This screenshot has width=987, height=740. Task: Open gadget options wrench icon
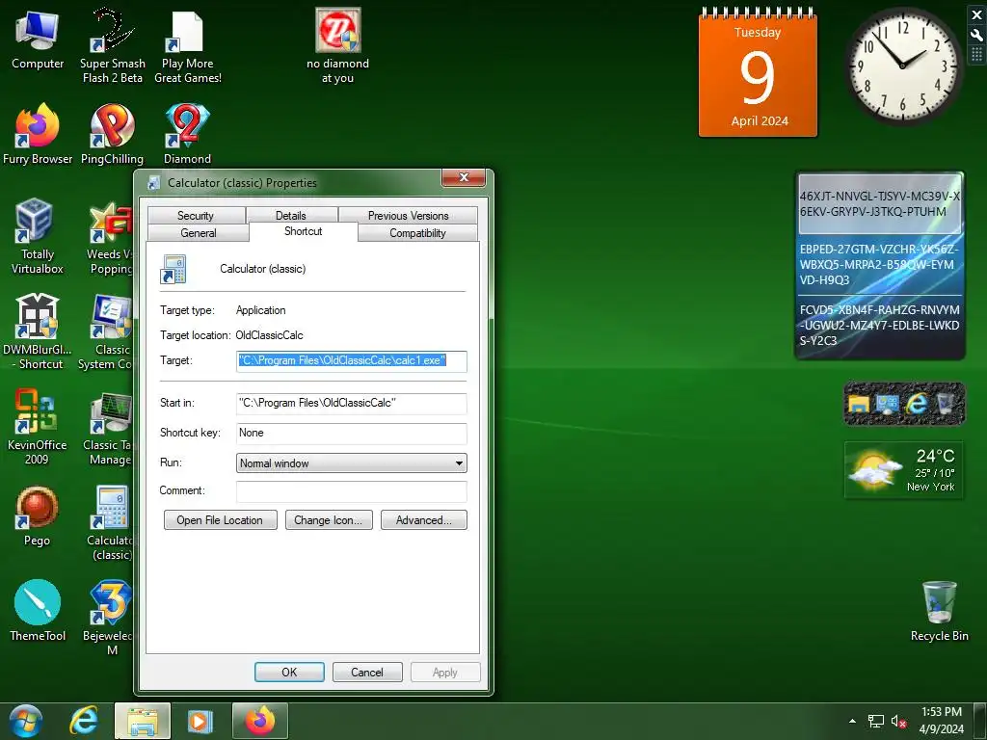(x=977, y=36)
